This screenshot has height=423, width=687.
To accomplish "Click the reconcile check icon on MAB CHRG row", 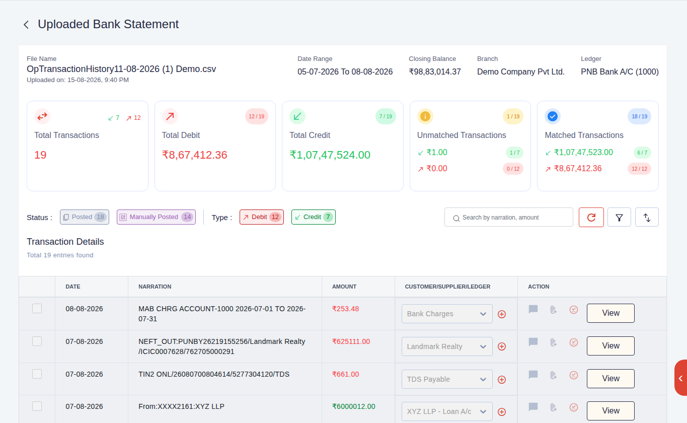I will pyautogui.click(x=573, y=310).
